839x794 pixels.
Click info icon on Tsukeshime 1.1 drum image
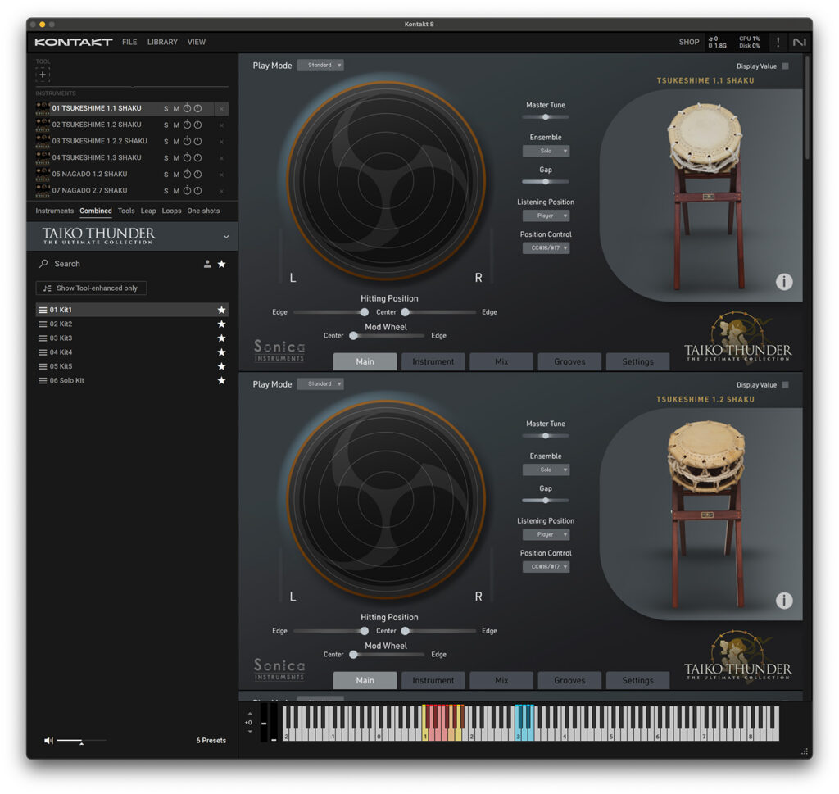tap(784, 281)
